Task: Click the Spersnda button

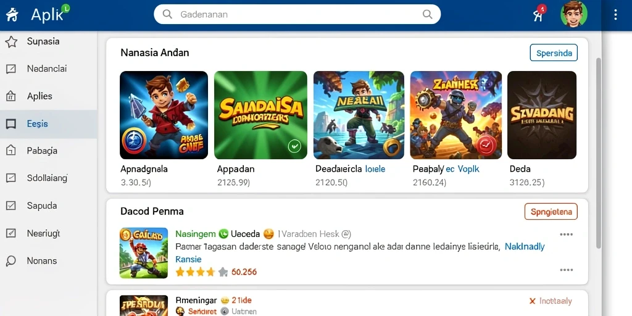Action: (x=554, y=53)
